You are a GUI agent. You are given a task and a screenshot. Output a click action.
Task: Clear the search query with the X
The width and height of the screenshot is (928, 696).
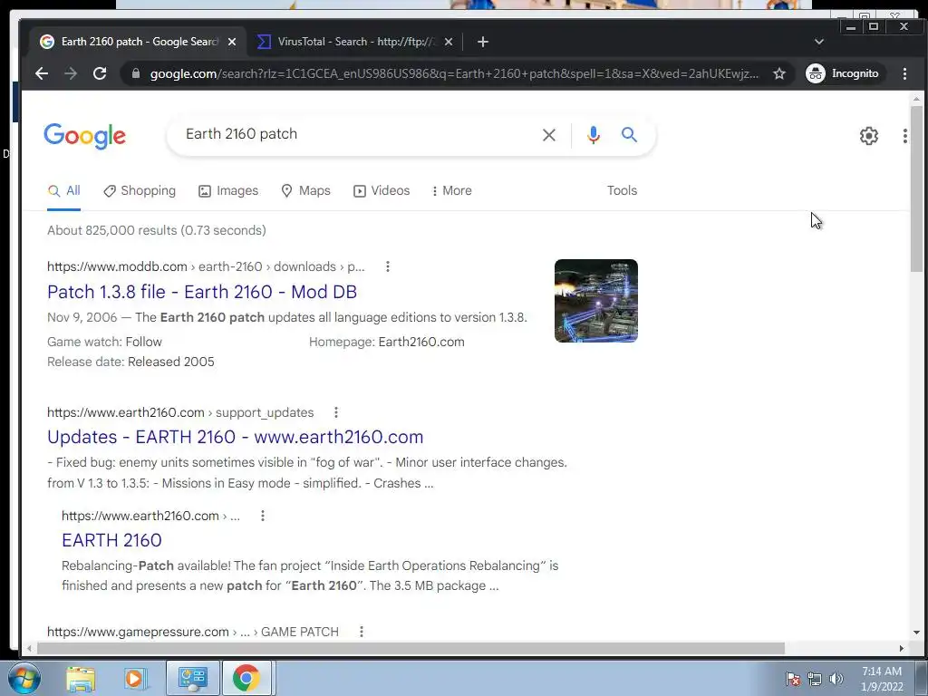549,135
